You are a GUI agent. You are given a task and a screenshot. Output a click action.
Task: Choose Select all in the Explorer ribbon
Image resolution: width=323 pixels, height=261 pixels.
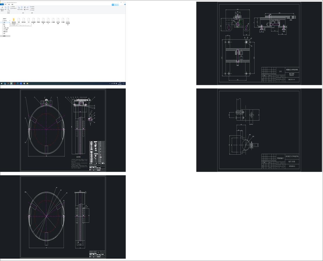(32, 7)
